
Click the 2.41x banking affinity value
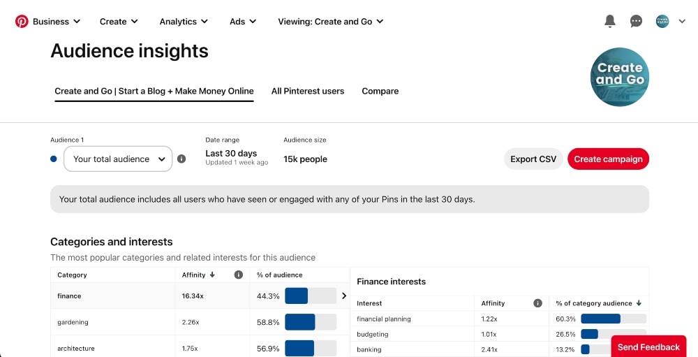click(x=489, y=349)
